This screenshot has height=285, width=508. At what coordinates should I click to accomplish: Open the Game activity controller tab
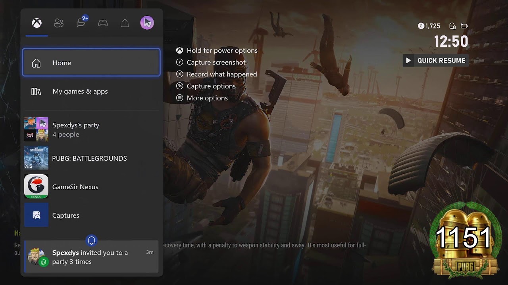pyautogui.click(x=103, y=23)
